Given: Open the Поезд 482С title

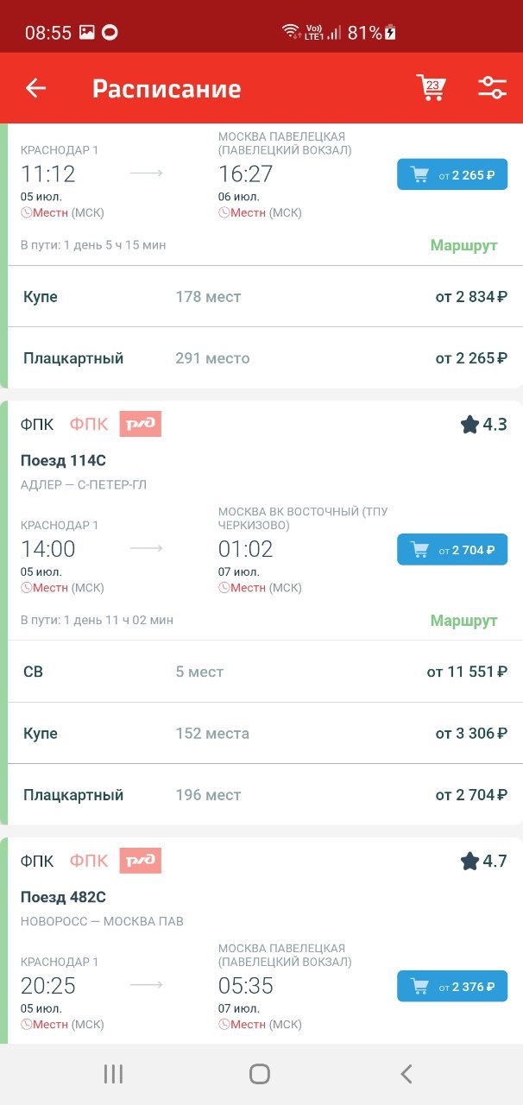Looking at the screenshot, I should (63, 897).
